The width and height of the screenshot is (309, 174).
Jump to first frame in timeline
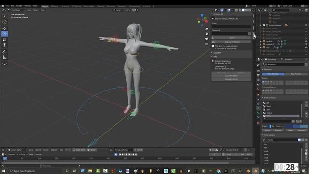pyautogui.click(x=120, y=154)
